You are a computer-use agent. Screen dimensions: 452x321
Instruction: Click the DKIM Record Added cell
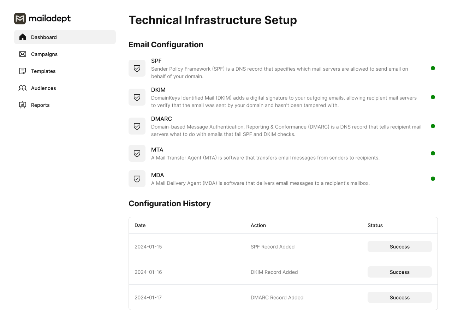click(x=274, y=272)
